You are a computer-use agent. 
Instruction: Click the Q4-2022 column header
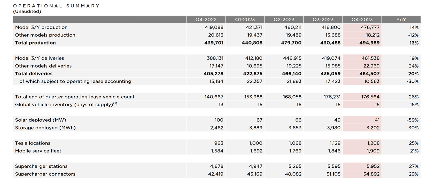coord(206,20)
